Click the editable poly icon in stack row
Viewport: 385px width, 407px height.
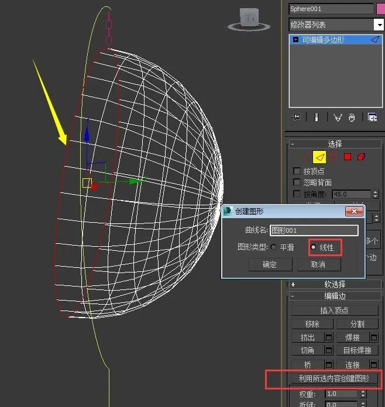375,40
